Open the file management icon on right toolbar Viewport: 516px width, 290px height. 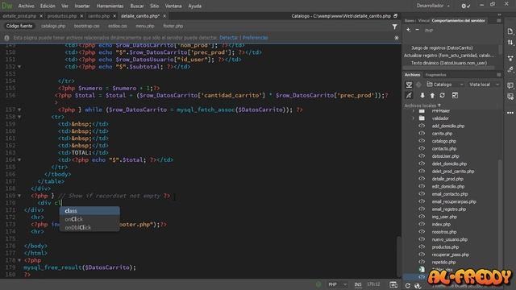pyautogui.click(x=510, y=31)
